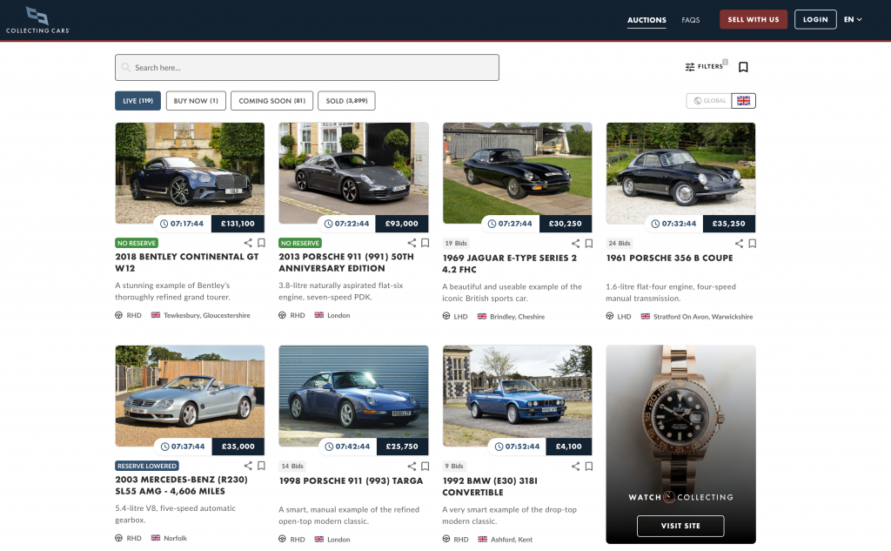Screen dimensions: 891x551
Task: Click the Reserve Lowered badge on Mercedes
Action: pos(147,466)
